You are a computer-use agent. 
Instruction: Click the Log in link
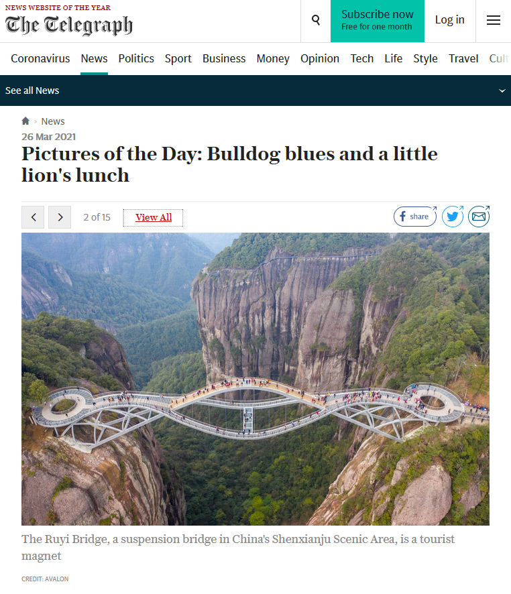(x=449, y=19)
